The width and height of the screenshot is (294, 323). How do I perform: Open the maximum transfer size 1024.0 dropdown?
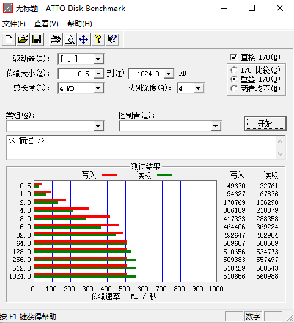169,74
